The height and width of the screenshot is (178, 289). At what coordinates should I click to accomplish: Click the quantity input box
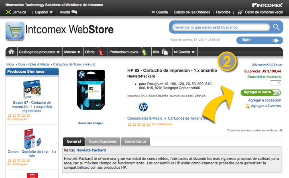tap(276, 83)
